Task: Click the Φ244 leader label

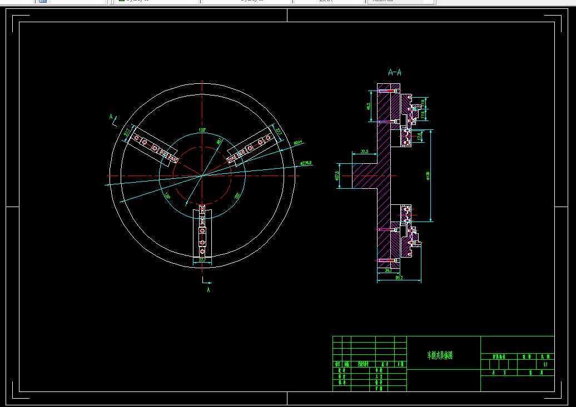Action: point(298,142)
